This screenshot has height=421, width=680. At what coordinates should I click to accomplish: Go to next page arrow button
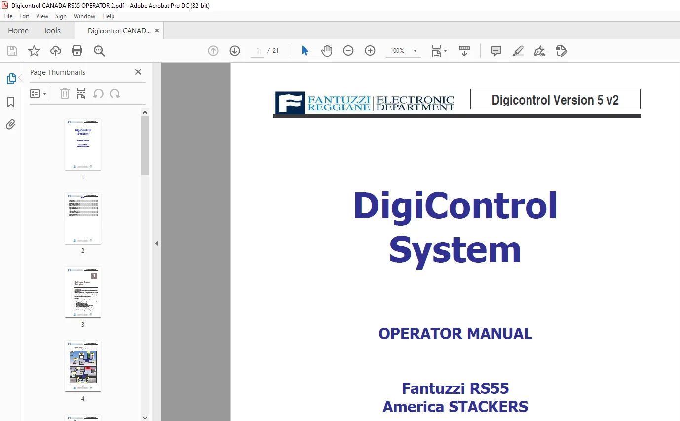click(235, 51)
